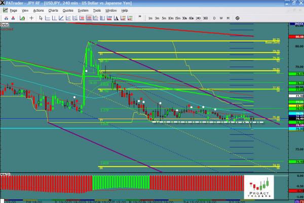Open the Charts dropdown menu
This screenshot has width=304, height=203.
[53, 10]
